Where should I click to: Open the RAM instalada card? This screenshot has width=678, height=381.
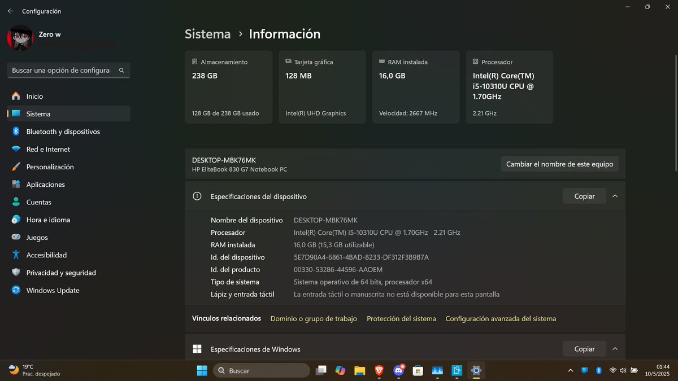(x=416, y=87)
